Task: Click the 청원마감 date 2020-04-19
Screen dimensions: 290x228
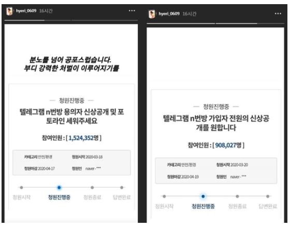Action: point(190,177)
